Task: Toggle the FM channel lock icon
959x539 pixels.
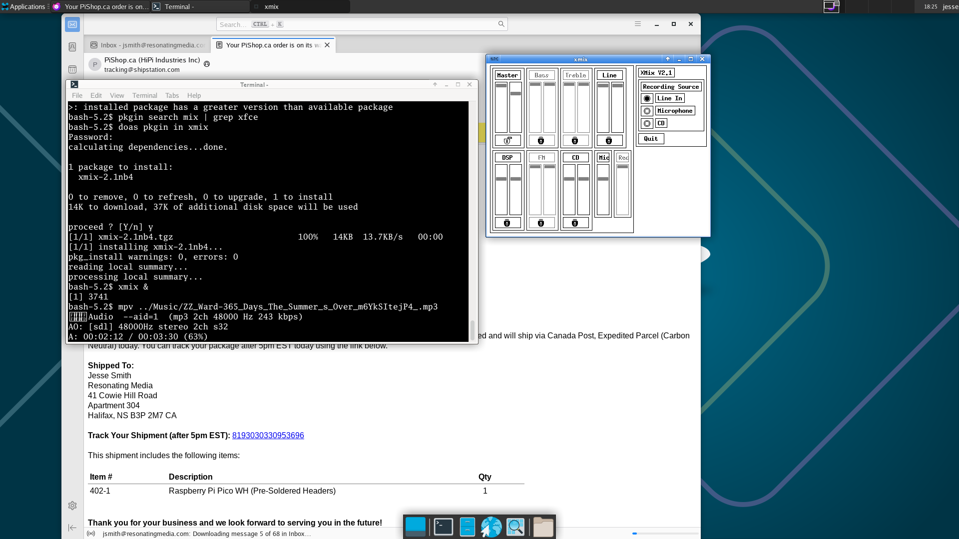Action: click(x=541, y=223)
